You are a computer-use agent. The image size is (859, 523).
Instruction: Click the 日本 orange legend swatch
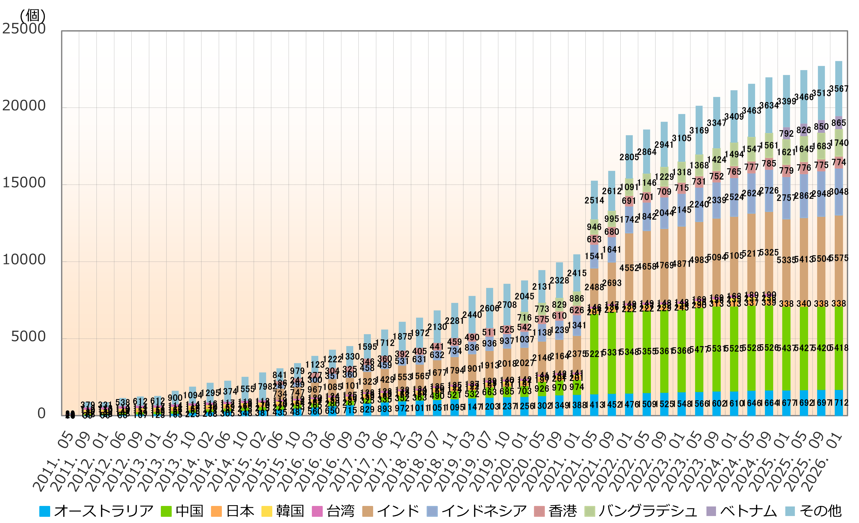coord(216,511)
